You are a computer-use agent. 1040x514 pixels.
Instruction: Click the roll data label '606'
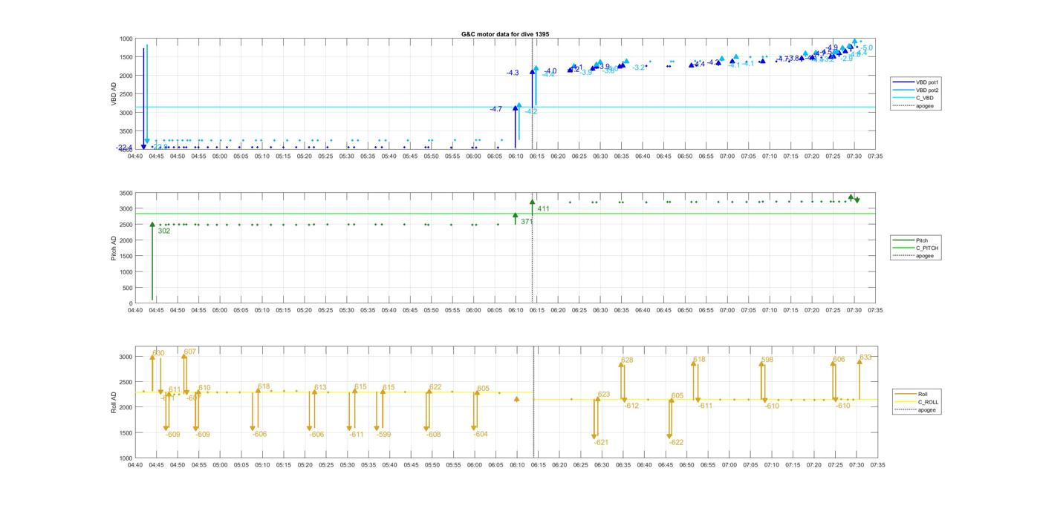pyautogui.click(x=839, y=360)
